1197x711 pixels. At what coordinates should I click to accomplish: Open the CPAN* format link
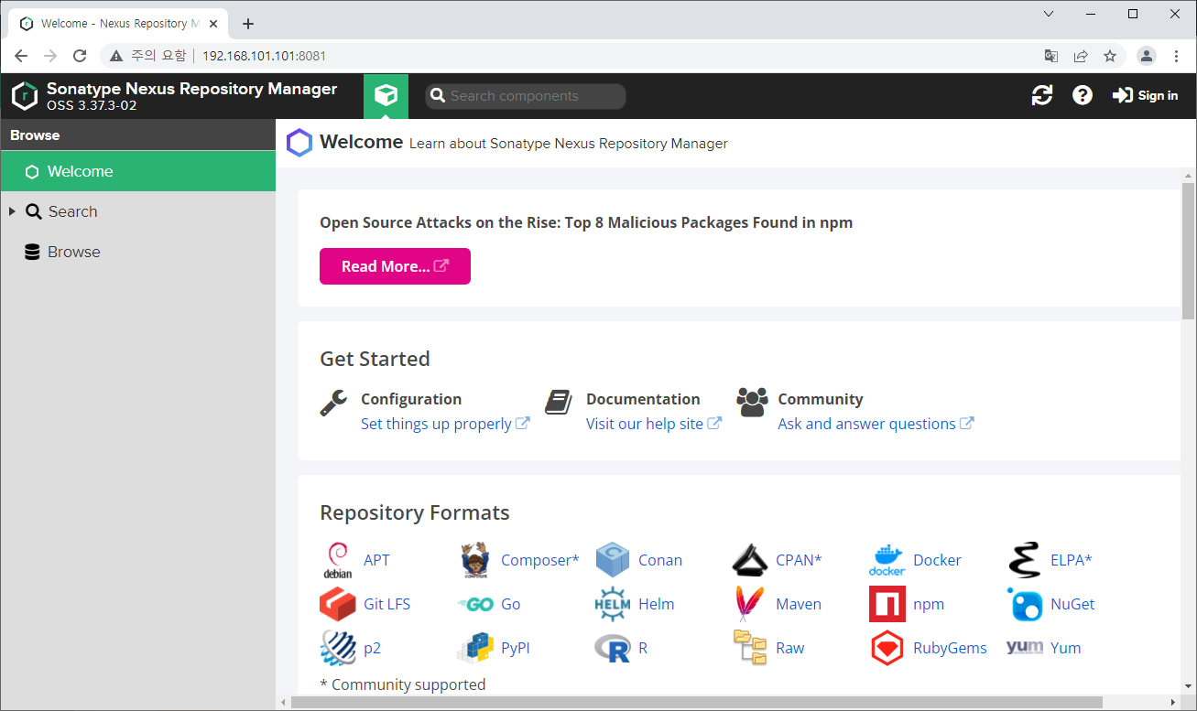(x=799, y=560)
